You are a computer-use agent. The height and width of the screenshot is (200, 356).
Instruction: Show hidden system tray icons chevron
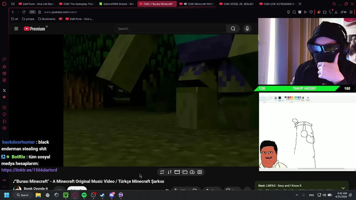297,195
